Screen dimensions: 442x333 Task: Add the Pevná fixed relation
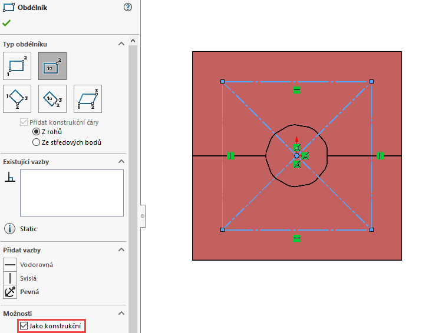click(10, 292)
